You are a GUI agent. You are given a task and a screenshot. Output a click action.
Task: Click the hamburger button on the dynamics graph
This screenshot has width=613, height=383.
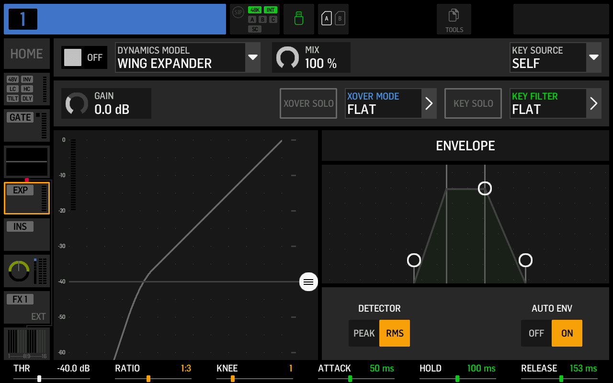pyautogui.click(x=308, y=282)
